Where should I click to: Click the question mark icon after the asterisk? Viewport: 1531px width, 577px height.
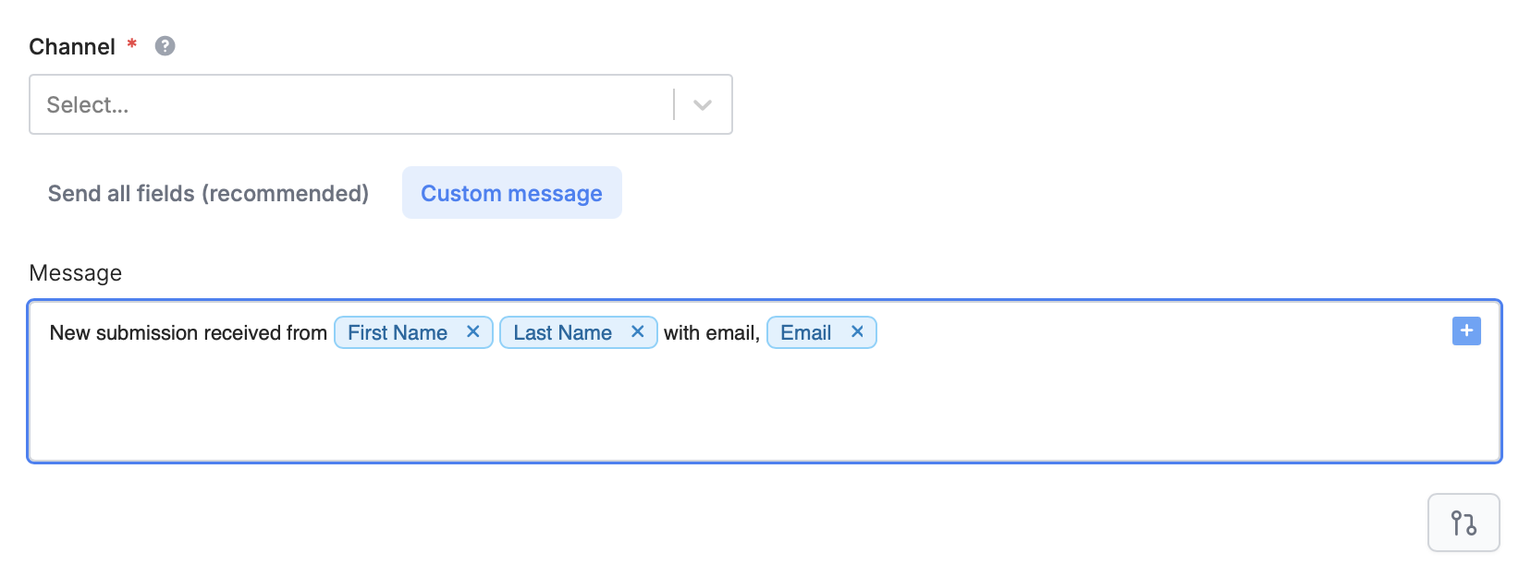click(x=164, y=45)
